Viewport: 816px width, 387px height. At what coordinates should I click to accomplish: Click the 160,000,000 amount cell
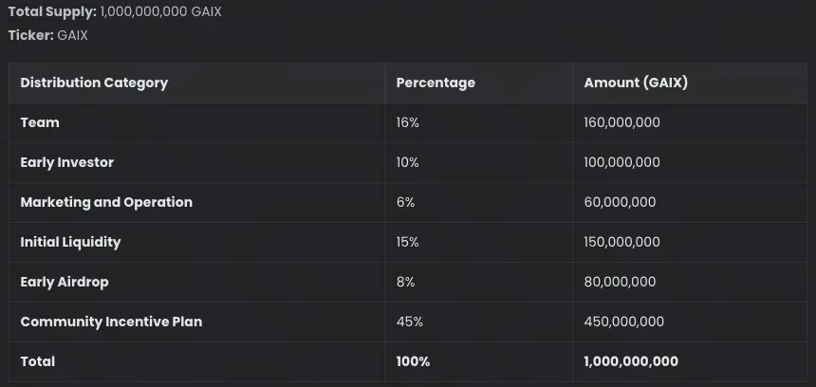click(622, 122)
